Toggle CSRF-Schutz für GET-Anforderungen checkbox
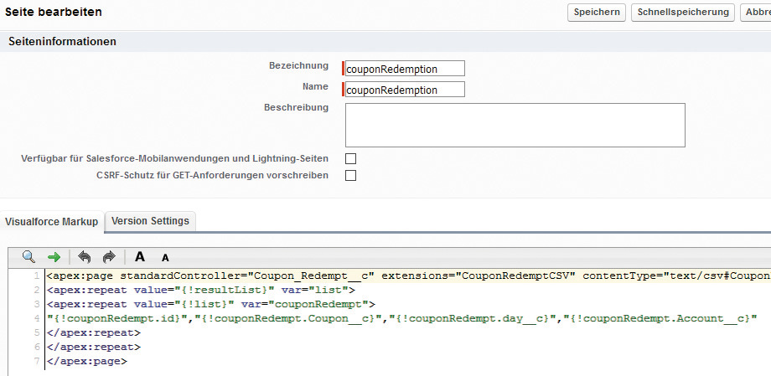This screenshot has height=376, width=771. tap(350, 176)
